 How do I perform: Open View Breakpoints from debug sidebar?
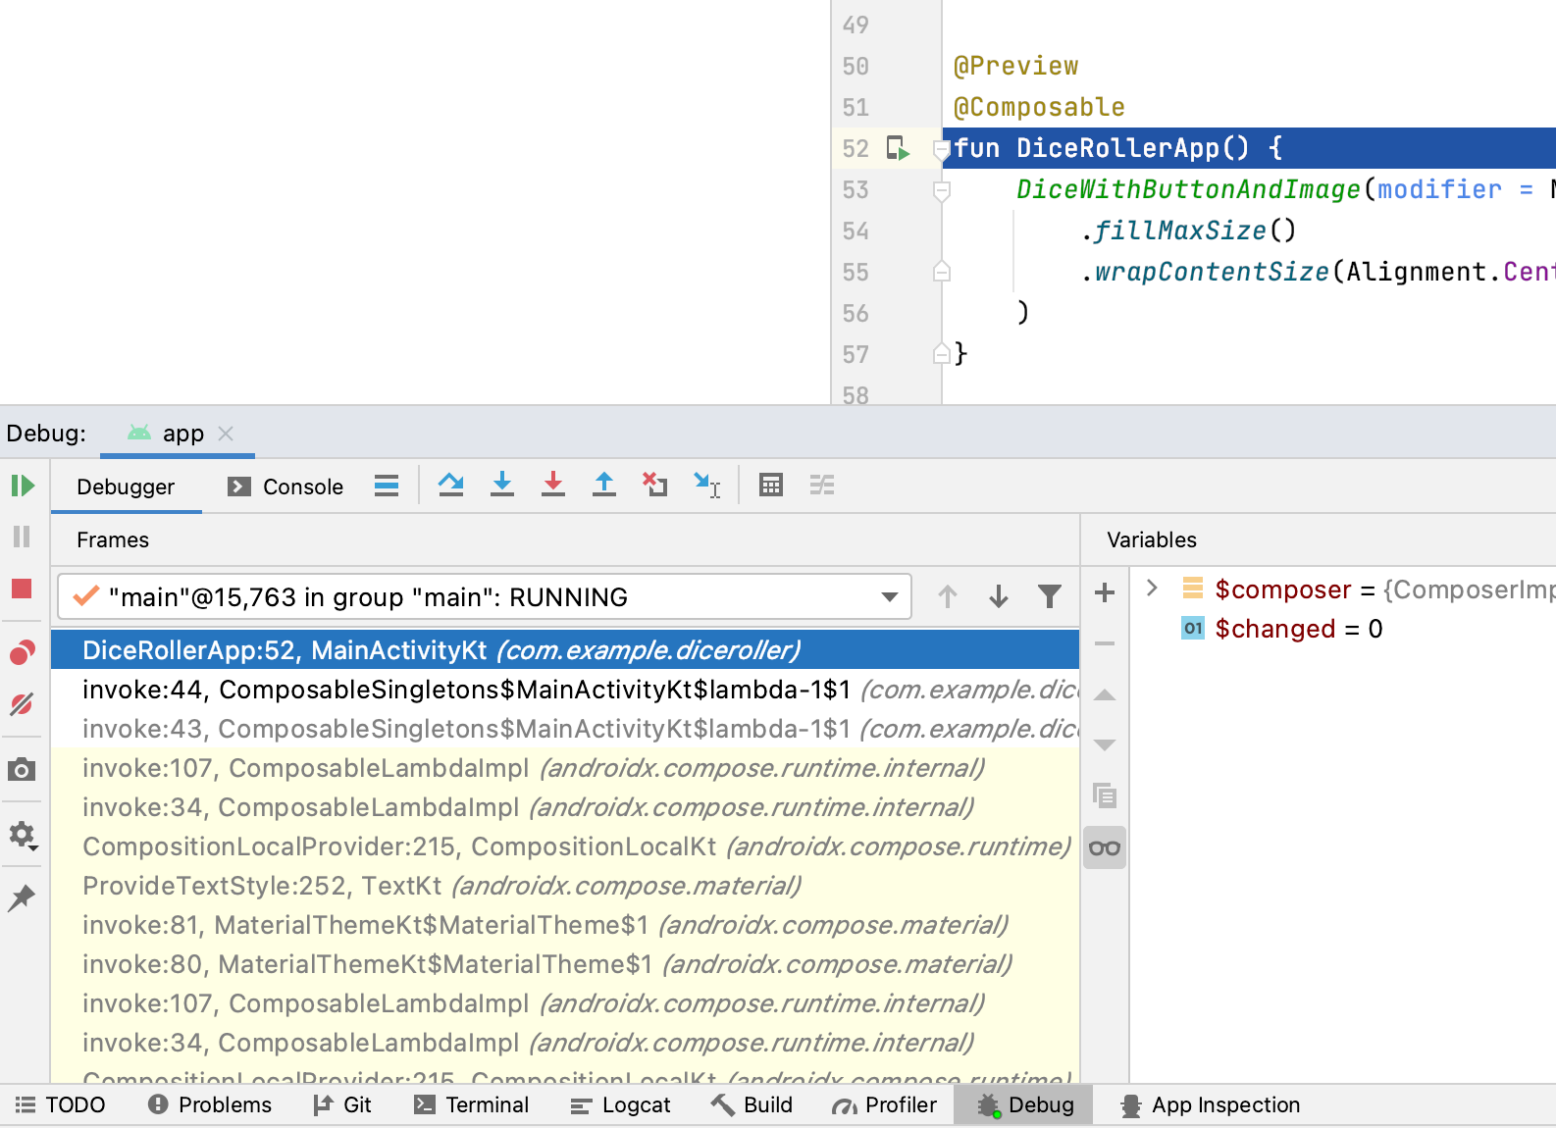(22, 653)
